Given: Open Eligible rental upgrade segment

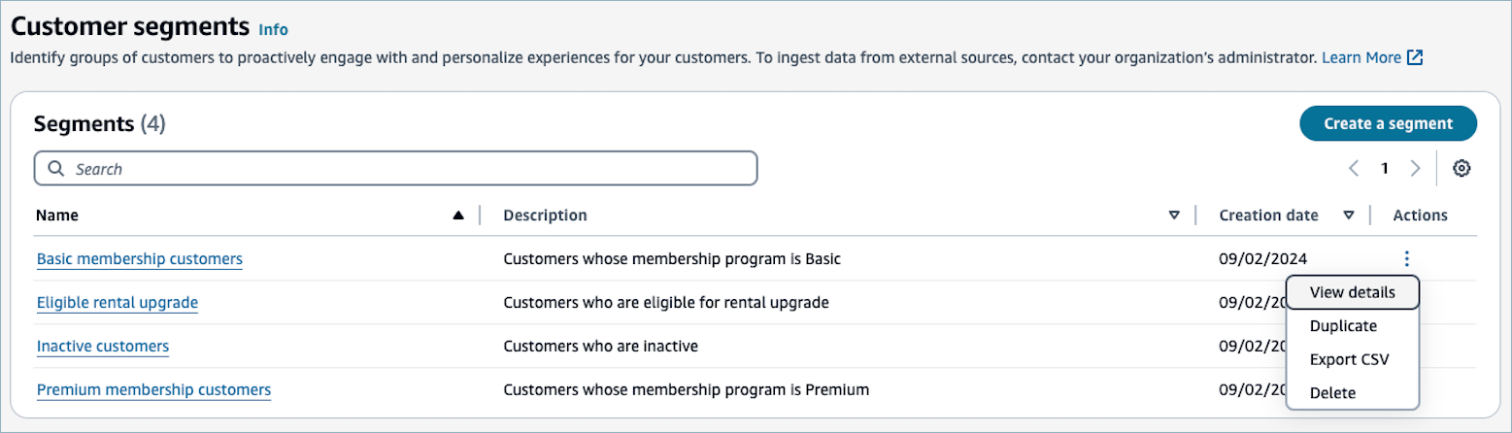Looking at the screenshot, I should coord(118,303).
